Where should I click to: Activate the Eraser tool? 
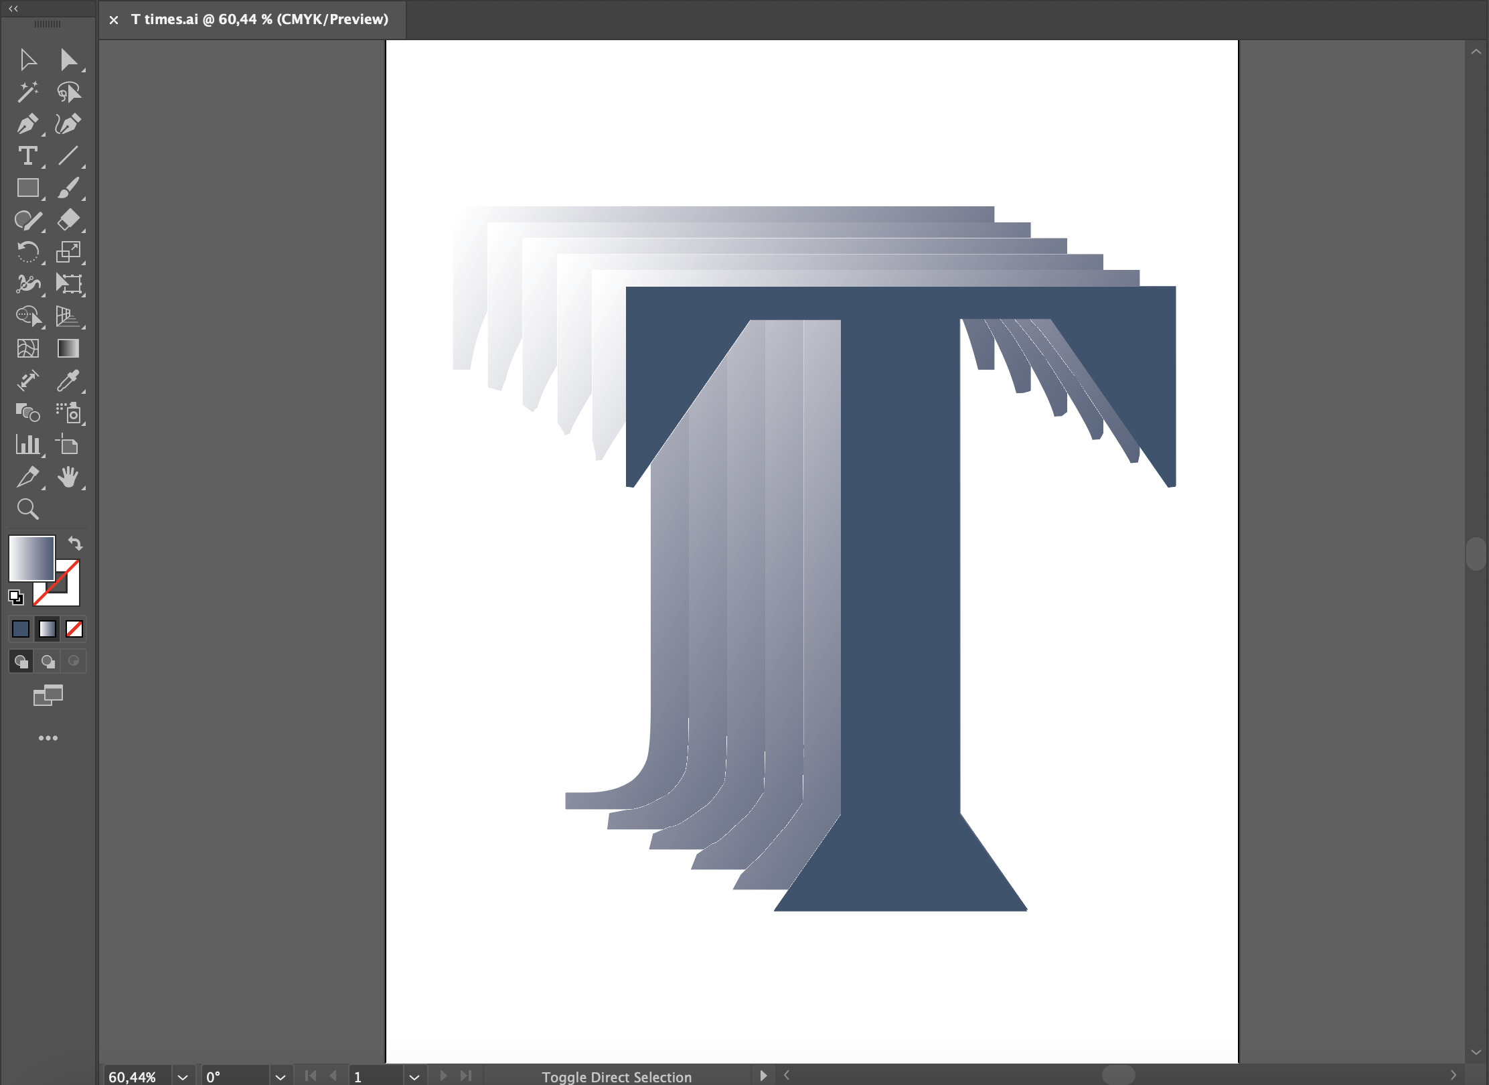(x=68, y=220)
